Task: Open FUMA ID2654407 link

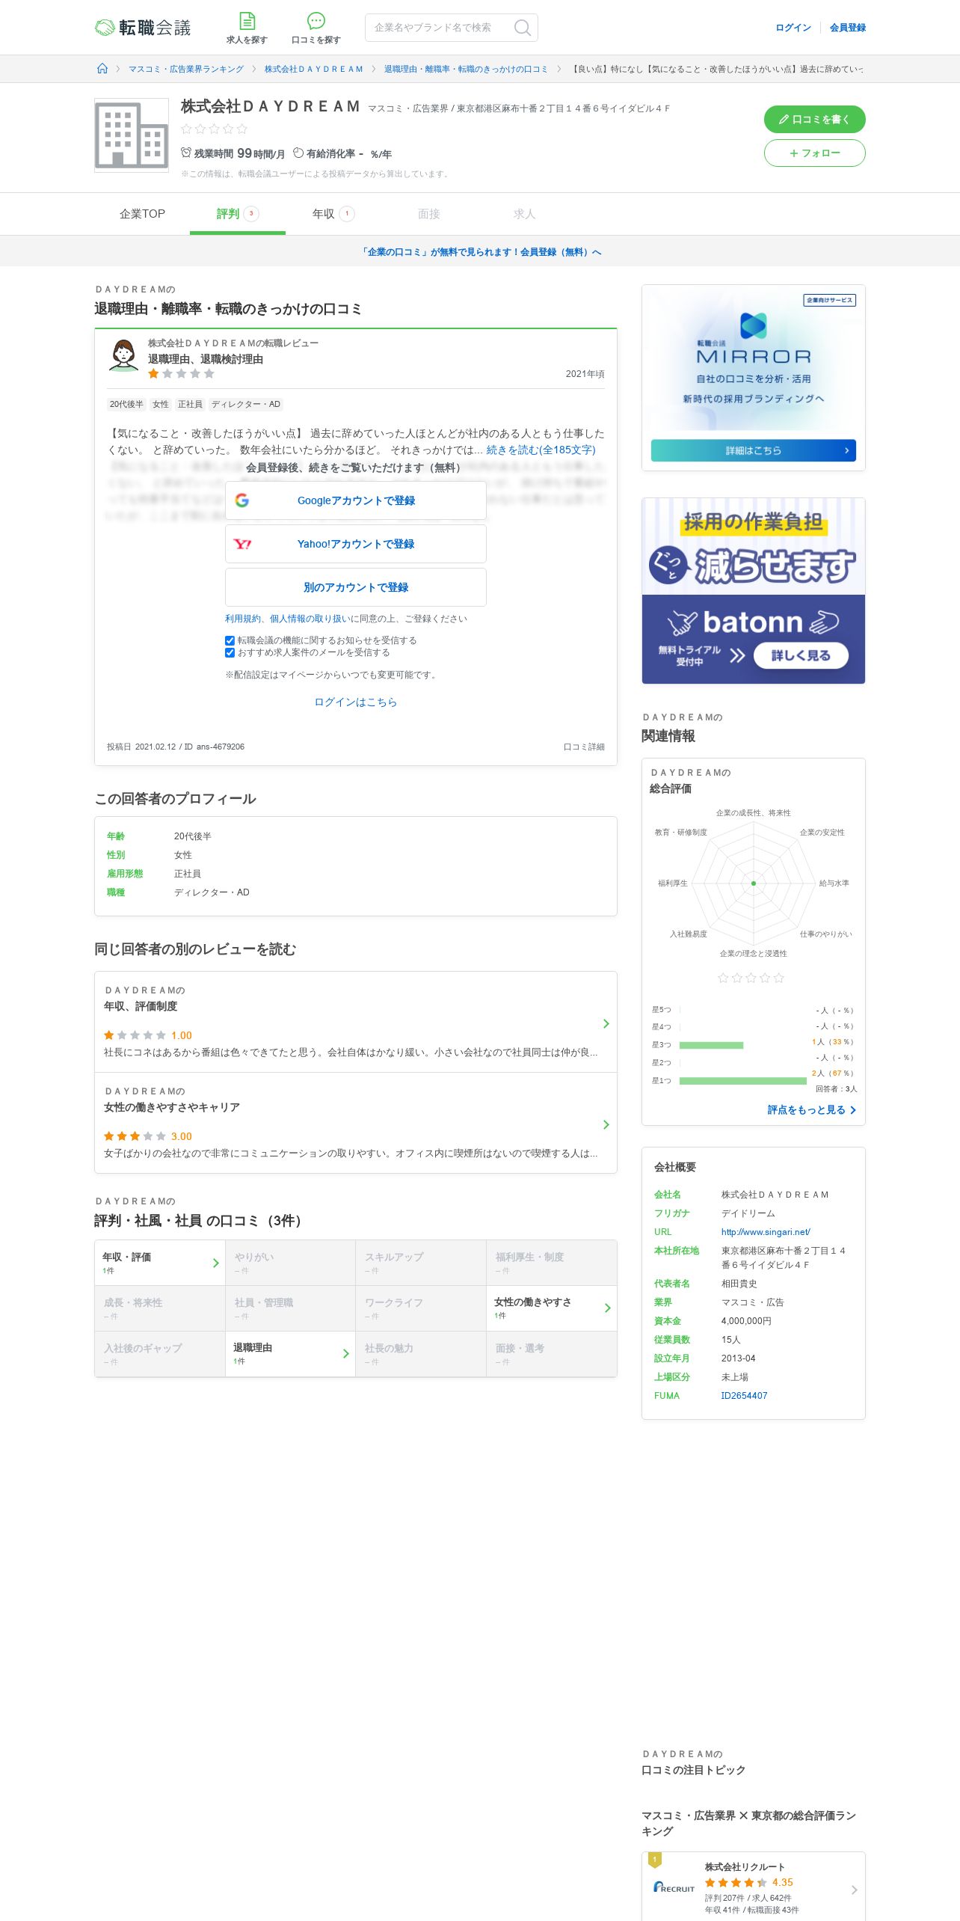Action: click(744, 1396)
